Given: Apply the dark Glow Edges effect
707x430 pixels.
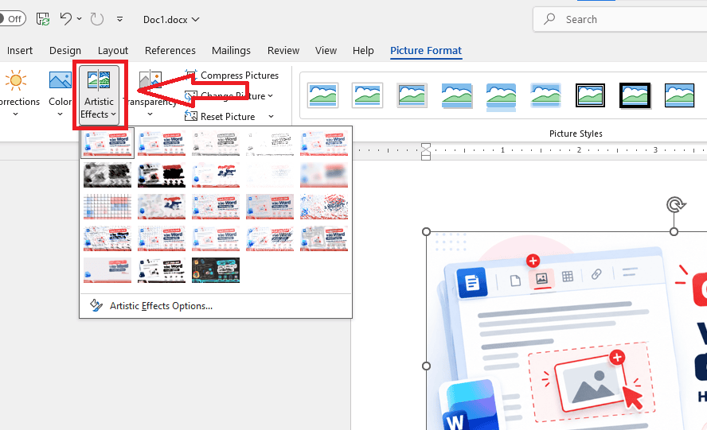Looking at the screenshot, I should (x=216, y=270).
